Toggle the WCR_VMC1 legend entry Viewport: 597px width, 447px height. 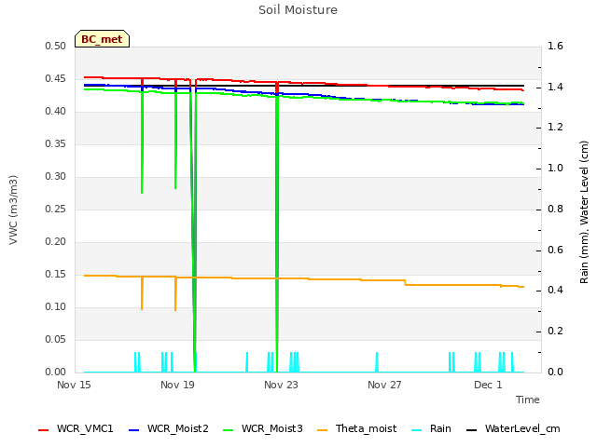[x=76, y=428]
